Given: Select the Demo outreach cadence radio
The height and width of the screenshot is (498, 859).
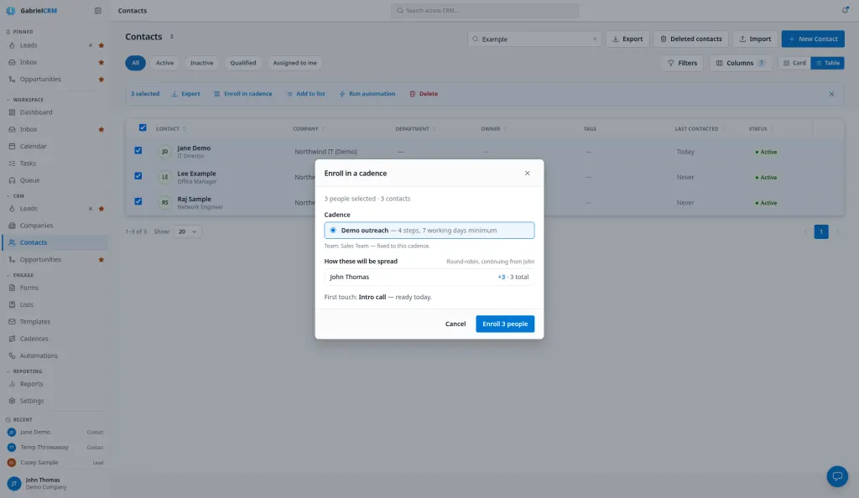Looking at the screenshot, I should tap(333, 231).
